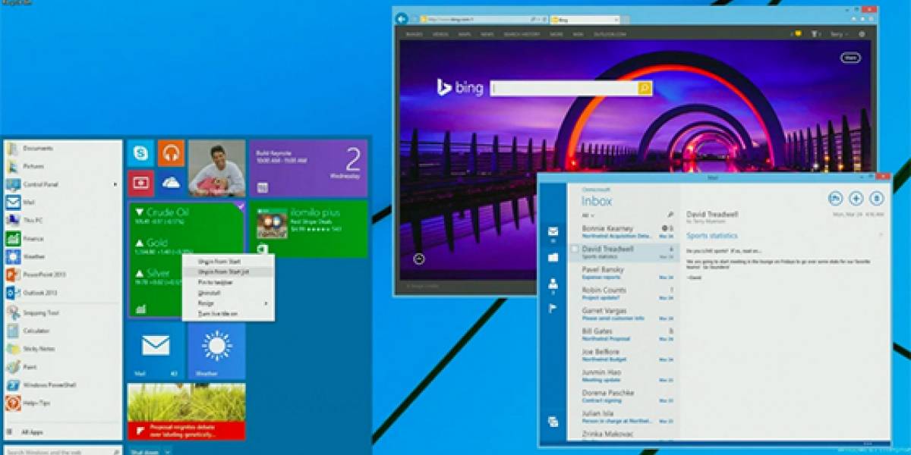Screen dimensions: 911x455
Task: Click the Outlook.com link on Bing navbar
Action: [611, 35]
